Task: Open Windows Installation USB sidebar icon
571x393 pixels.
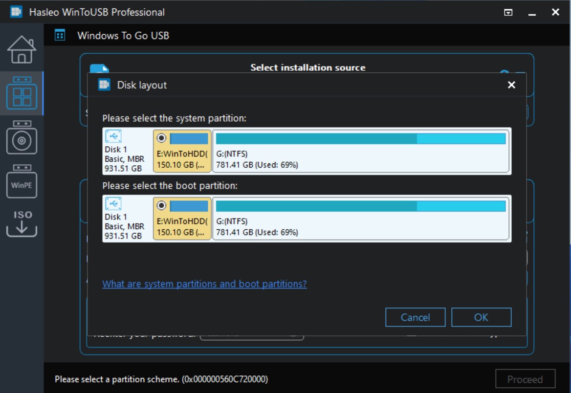Action: (x=22, y=137)
